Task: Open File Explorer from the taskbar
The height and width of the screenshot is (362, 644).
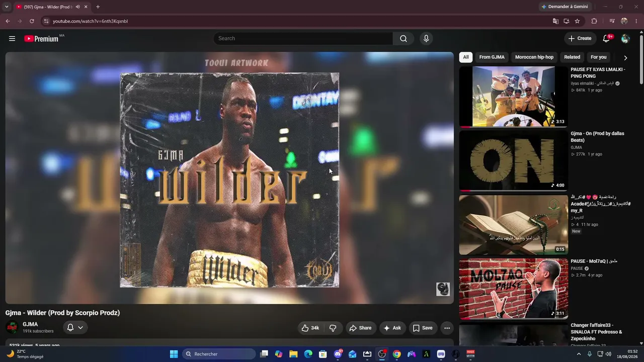Action: click(x=293, y=354)
